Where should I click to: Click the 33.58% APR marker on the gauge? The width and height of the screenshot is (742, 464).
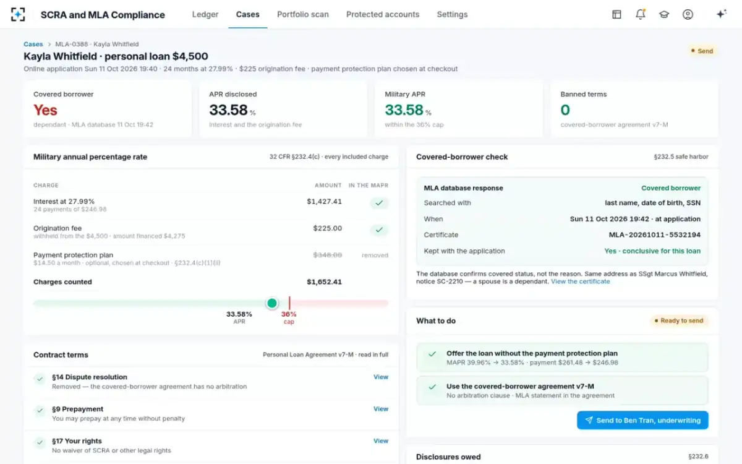[x=272, y=303]
